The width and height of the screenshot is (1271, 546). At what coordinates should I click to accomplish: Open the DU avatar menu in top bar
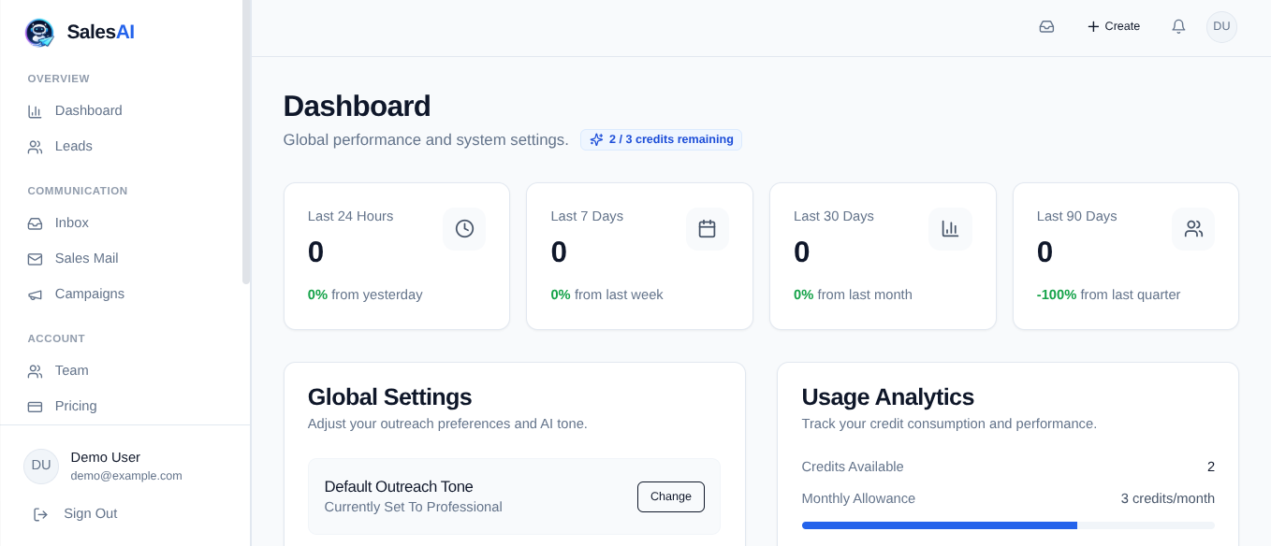point(1221,26)
